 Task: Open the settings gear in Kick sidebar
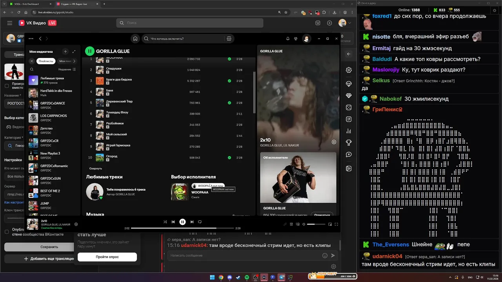pyautogui.click(x=349, y=70)
